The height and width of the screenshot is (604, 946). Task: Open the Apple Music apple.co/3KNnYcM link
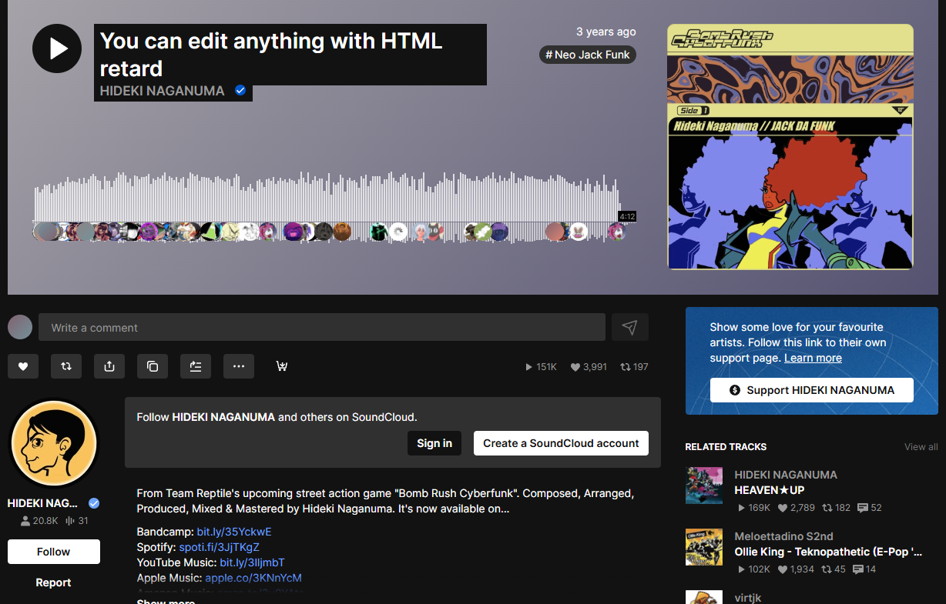coord(253,578)
